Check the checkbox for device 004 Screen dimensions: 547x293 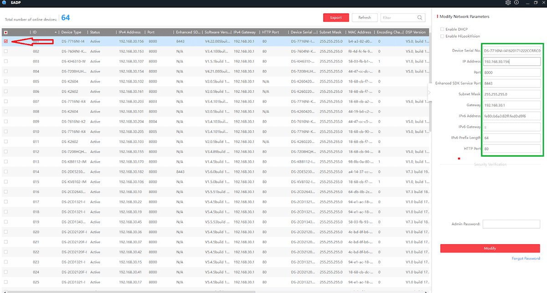(x=5, y=72)
